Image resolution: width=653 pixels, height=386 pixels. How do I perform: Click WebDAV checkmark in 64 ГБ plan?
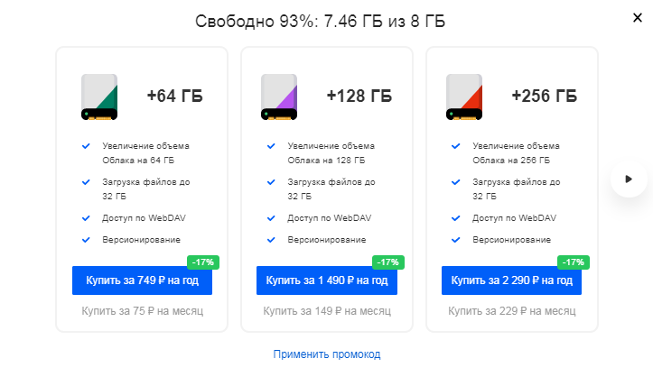(x=86, y=218)
